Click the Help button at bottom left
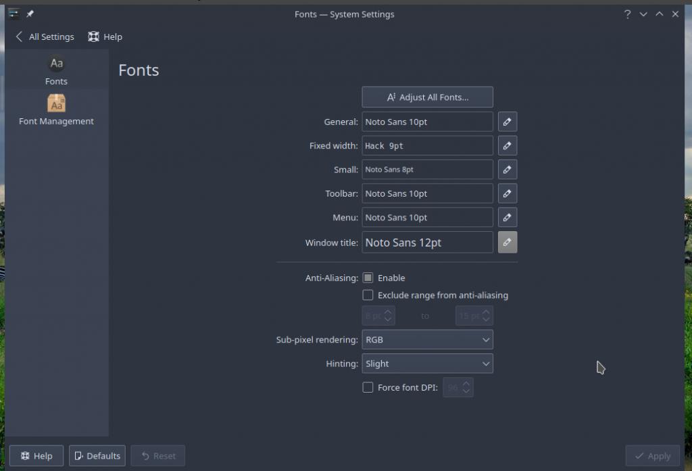 point(36,455)
